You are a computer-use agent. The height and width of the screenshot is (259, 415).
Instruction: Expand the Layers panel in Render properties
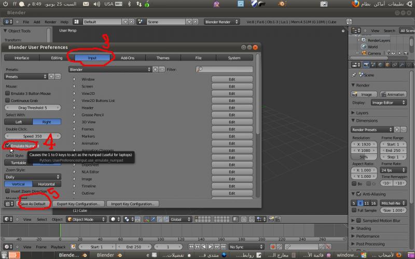[353, 113]
